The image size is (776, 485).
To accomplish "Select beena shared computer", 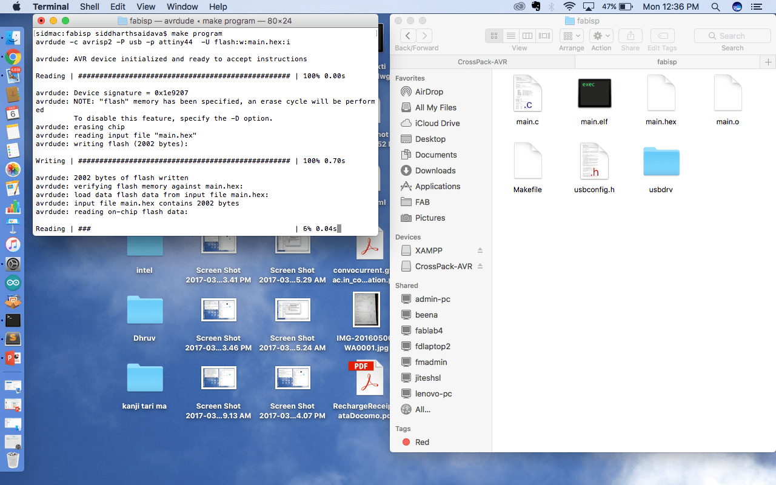I will point(426,315).
